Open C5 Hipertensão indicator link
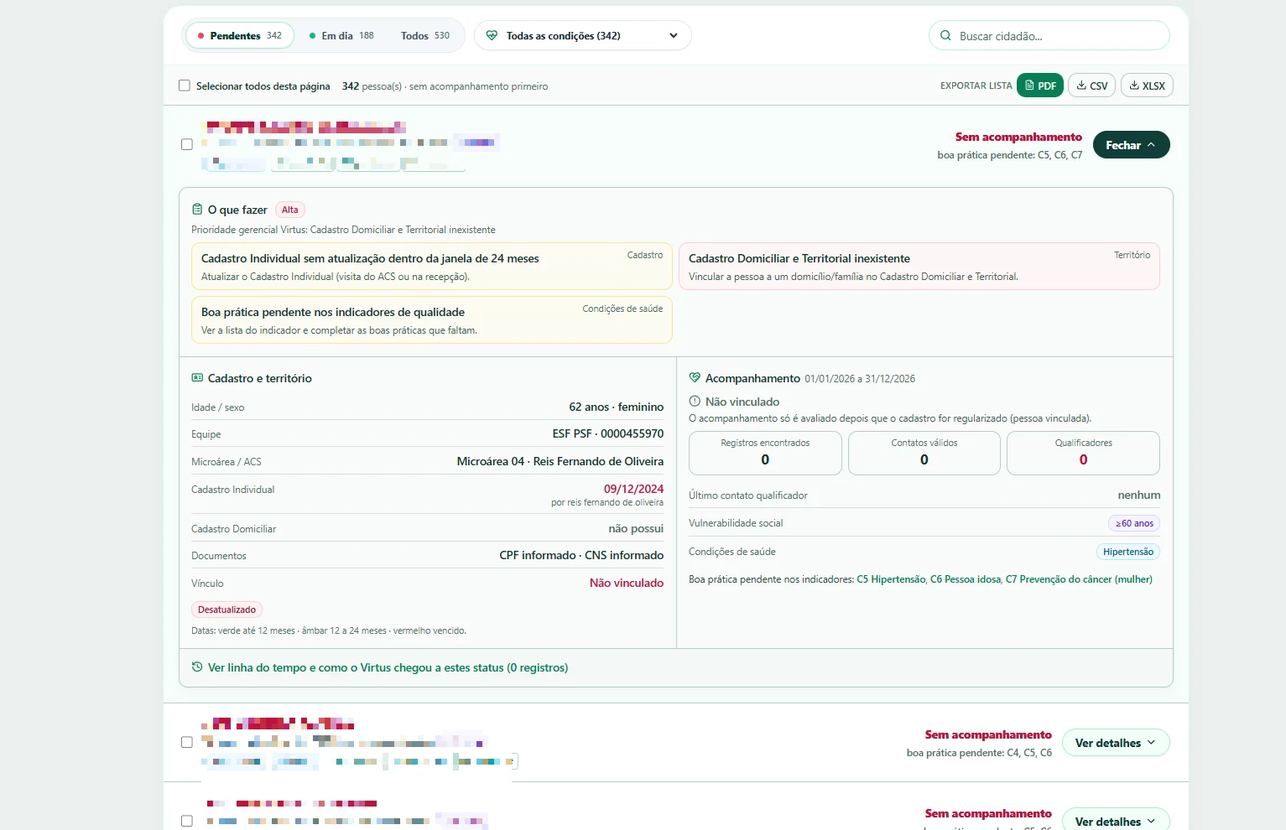This screenshot has width=1286, height=830. pyautogui.click(x=891, y=579)
